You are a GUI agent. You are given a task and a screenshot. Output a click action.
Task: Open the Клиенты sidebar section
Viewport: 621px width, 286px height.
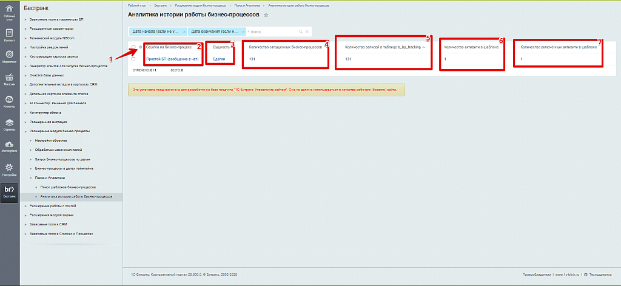tap(10, 101)
